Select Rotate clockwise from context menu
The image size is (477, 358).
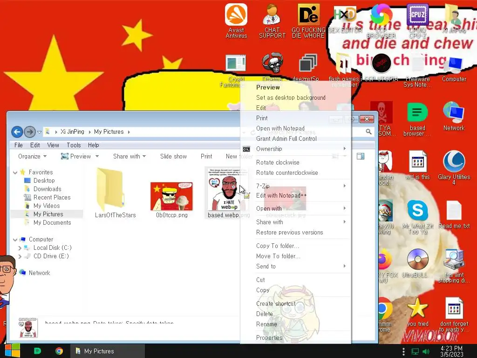(x=296, y=162)
